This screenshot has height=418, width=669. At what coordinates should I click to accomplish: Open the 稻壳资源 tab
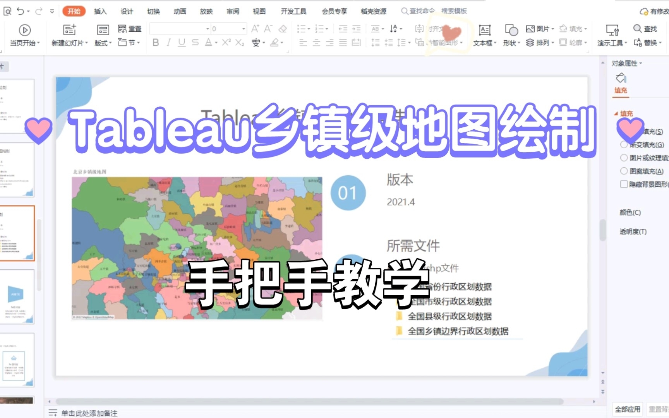373,11
